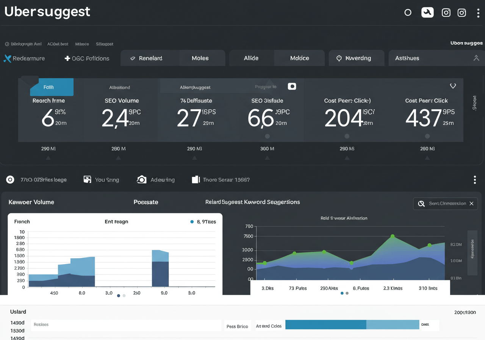Switch to the Poesate section
Viewport: 485px width, 340px height.
pyautogui.click(x=146, y=202)
